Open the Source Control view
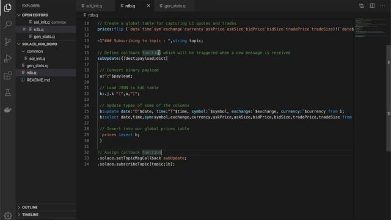Image resolution: width=391 pixels, height=220 pixels. pyautogui.click(x=8, y=42)
